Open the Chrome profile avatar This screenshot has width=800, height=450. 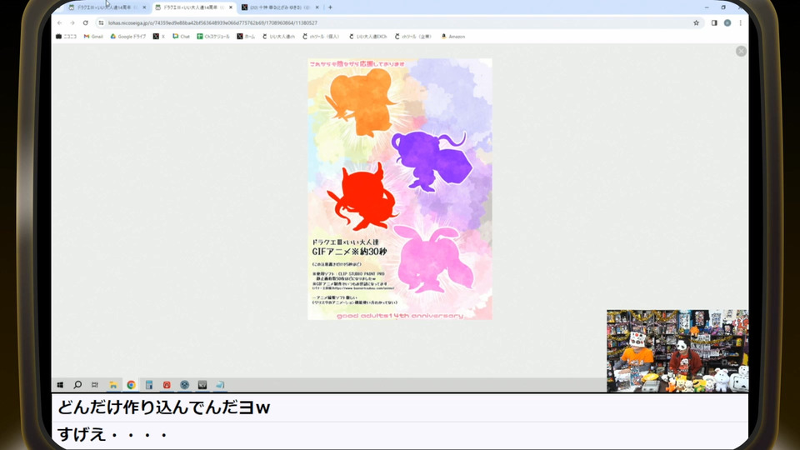click(x=727, y=23)
